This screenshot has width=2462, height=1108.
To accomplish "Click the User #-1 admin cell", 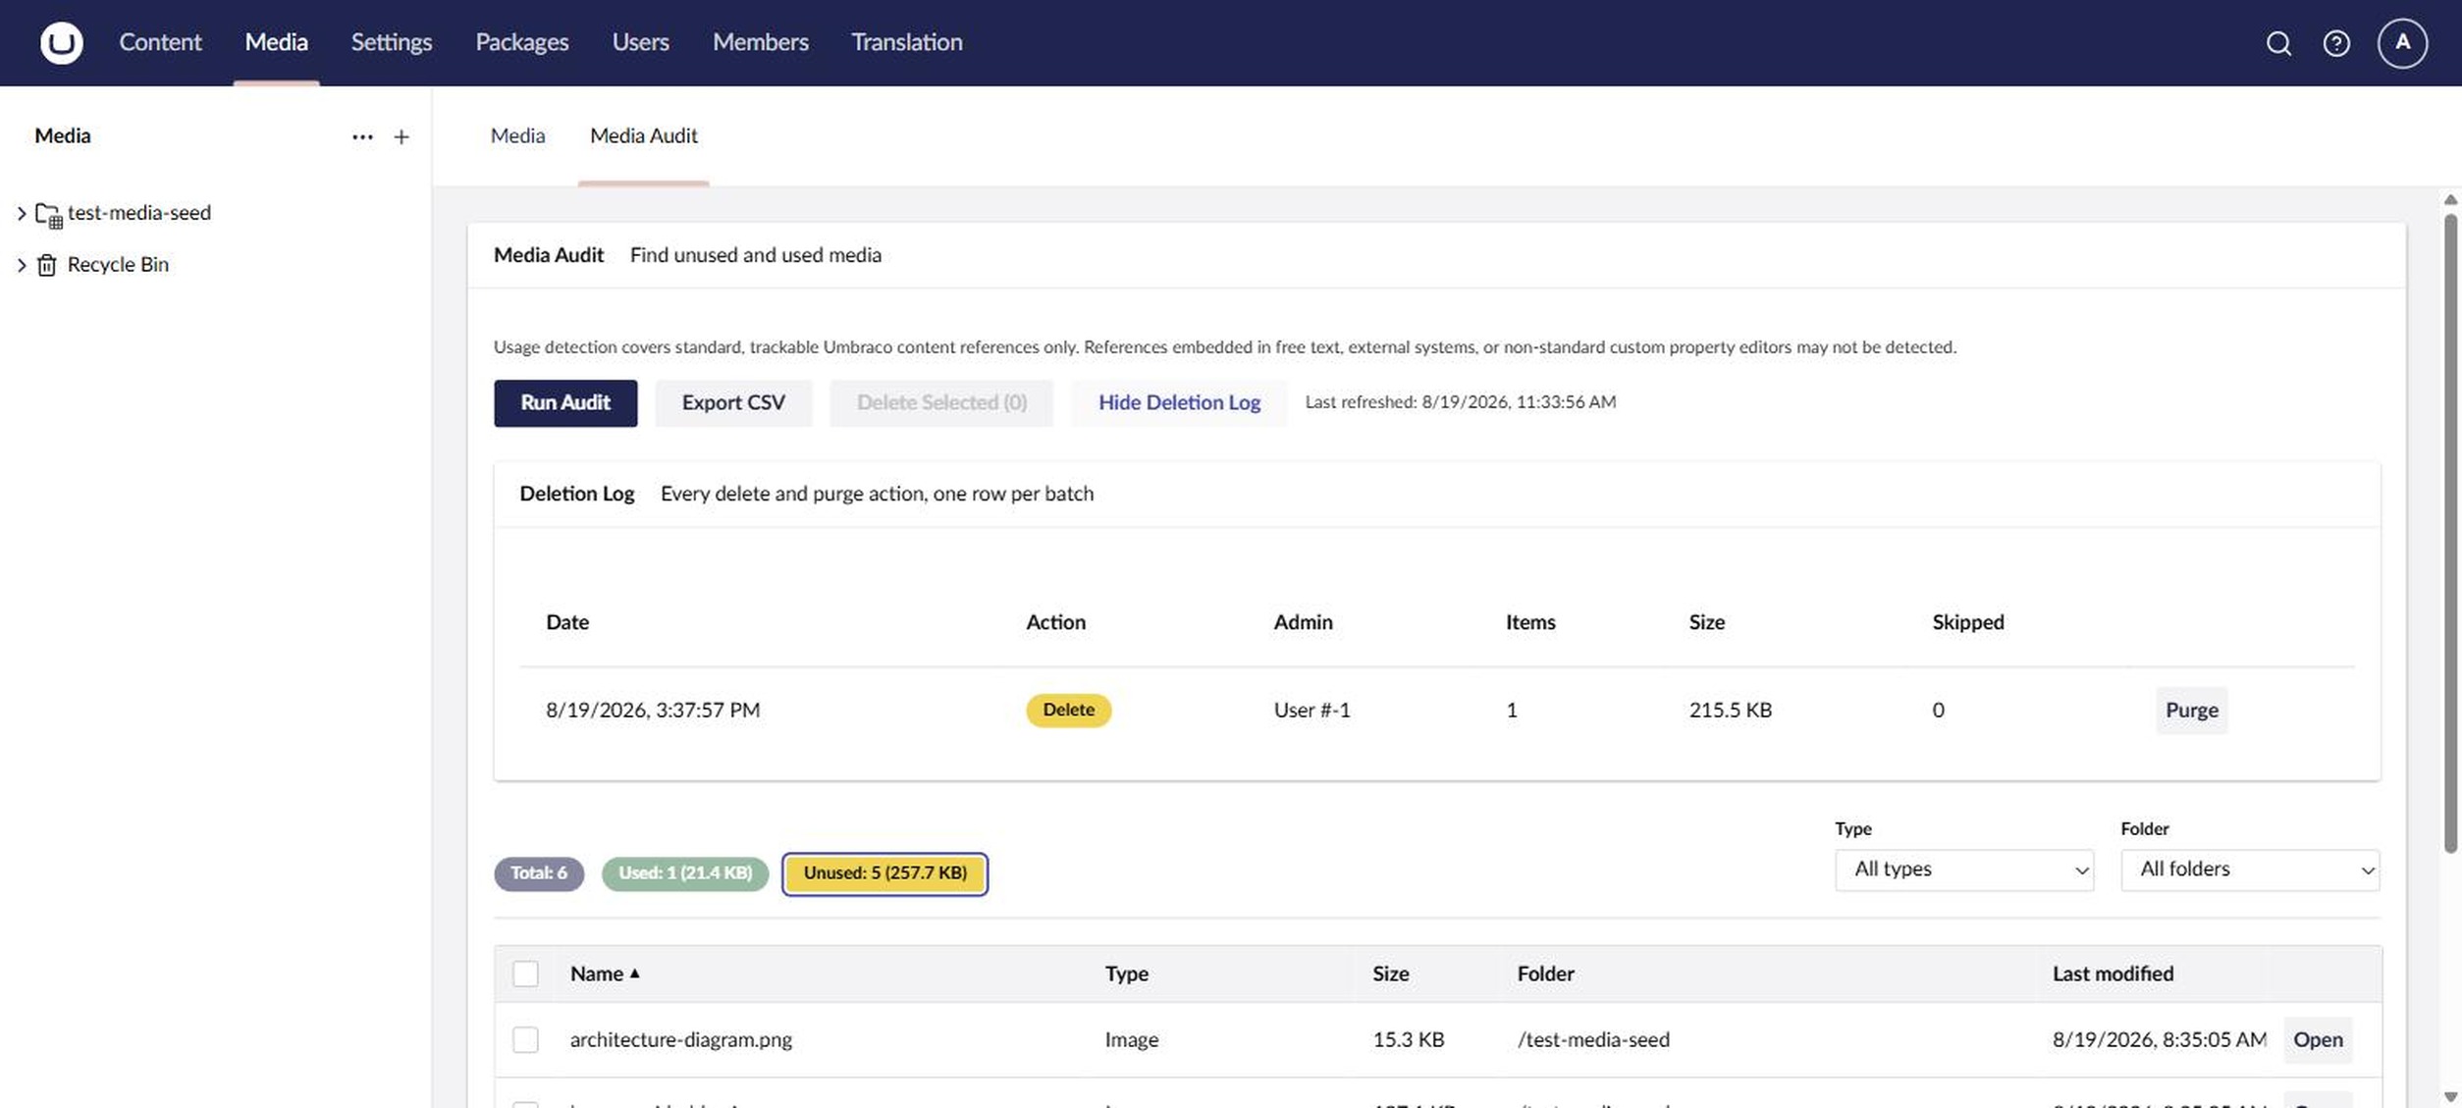I will 1311,711.
